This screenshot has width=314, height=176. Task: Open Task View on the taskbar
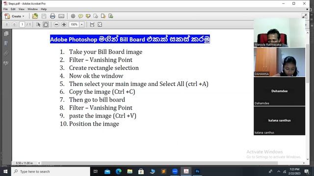[x=96, y=172]
